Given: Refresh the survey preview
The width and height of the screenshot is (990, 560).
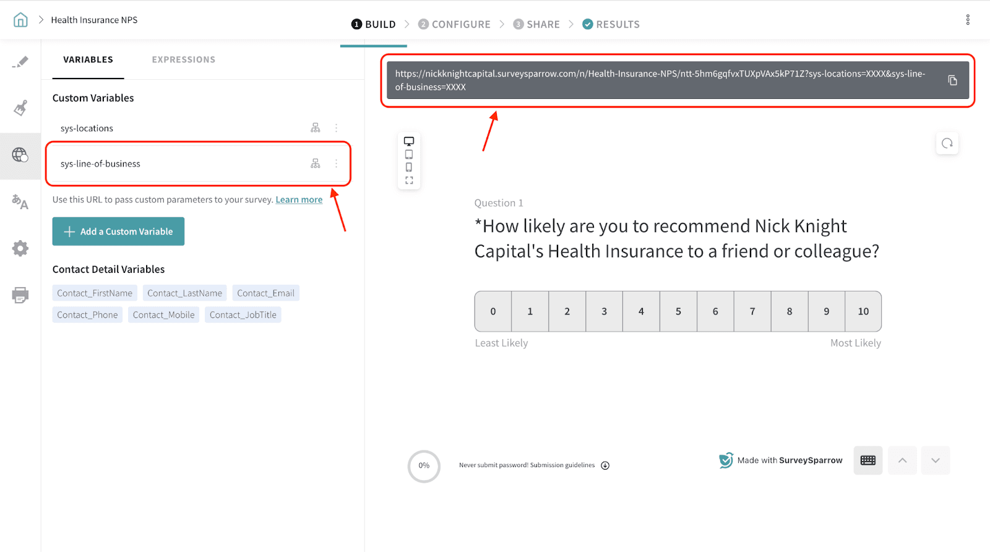Looking at the screenshot, I should pyautogui.click(x=947, y=144).
